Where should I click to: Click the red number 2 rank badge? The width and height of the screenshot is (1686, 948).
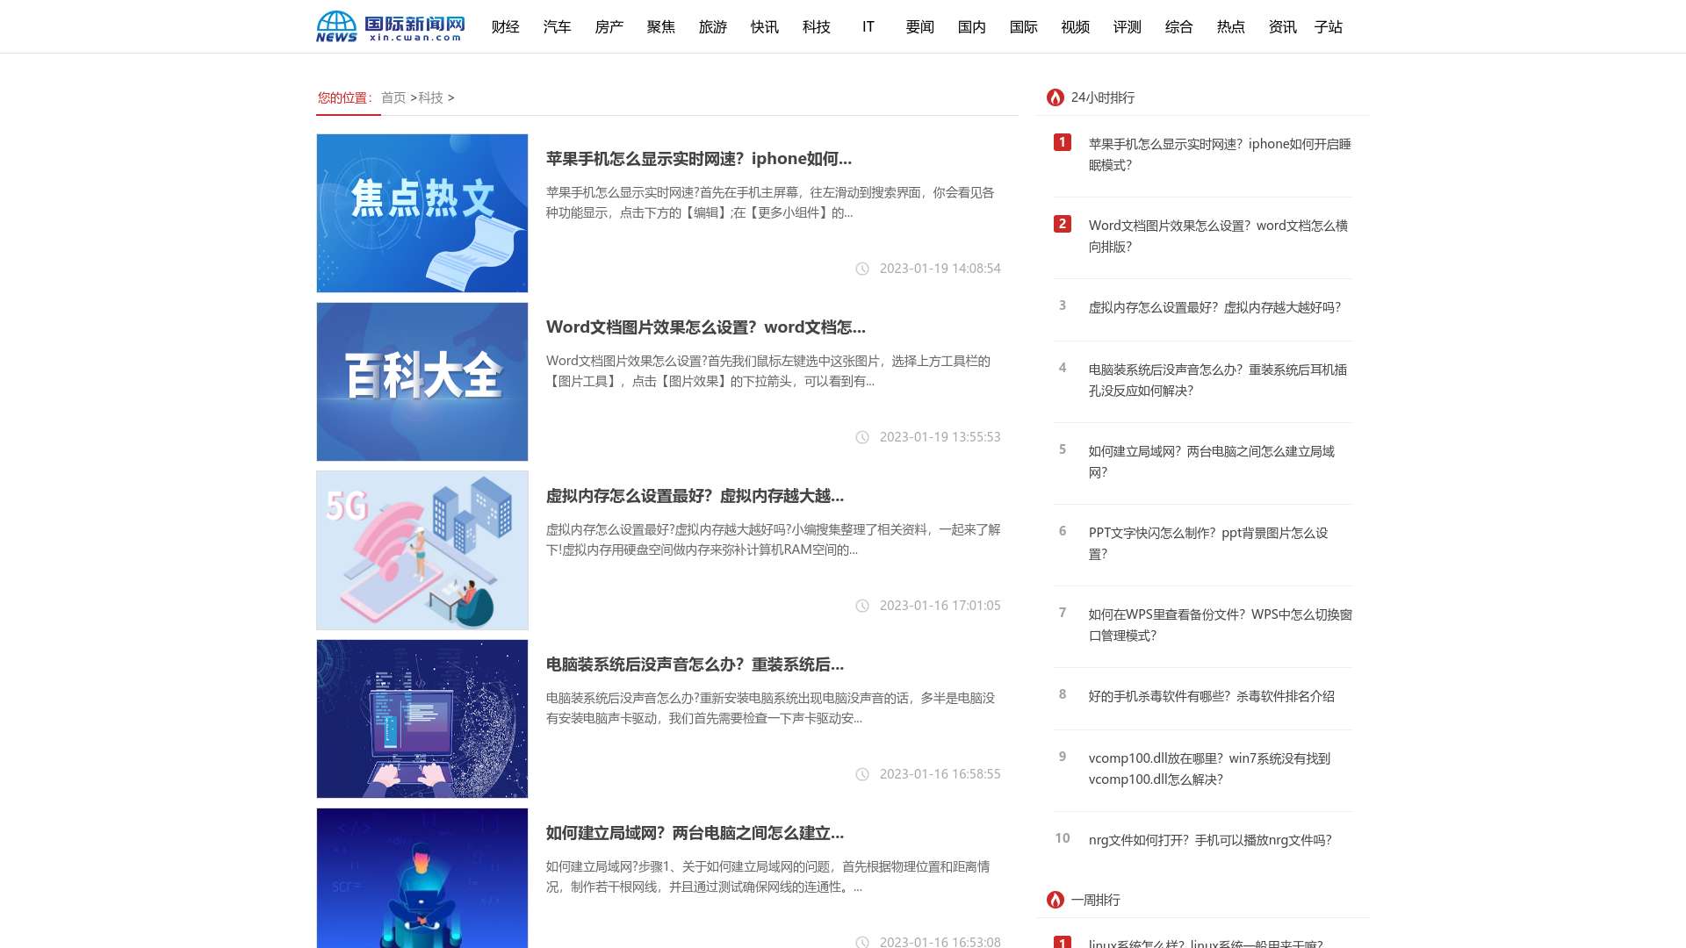click(x=1062, y=224)
